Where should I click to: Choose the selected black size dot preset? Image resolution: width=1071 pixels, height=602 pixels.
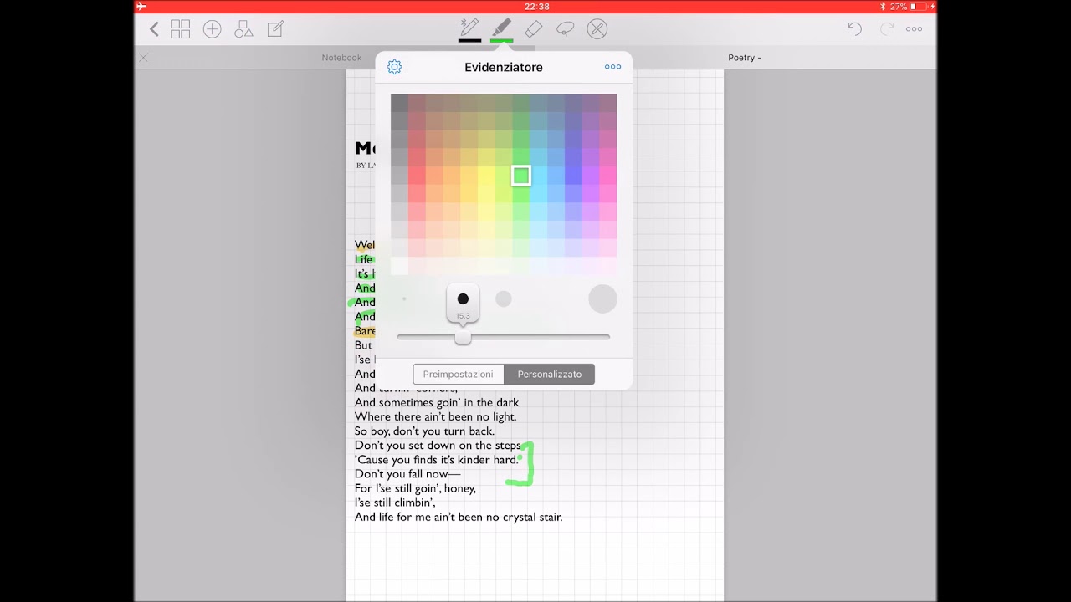[463, 298]
